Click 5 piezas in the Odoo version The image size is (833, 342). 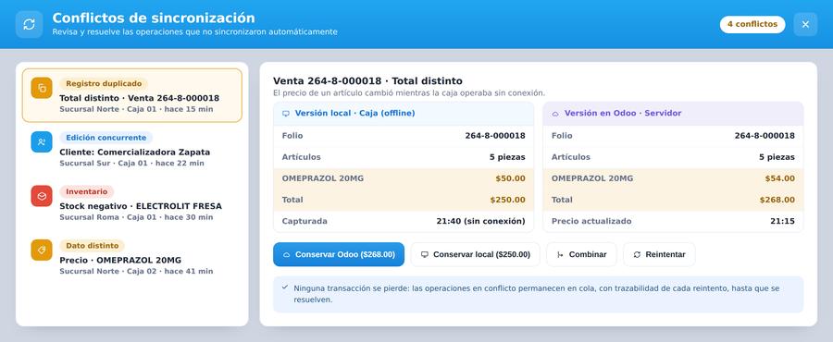click(777, 157)
